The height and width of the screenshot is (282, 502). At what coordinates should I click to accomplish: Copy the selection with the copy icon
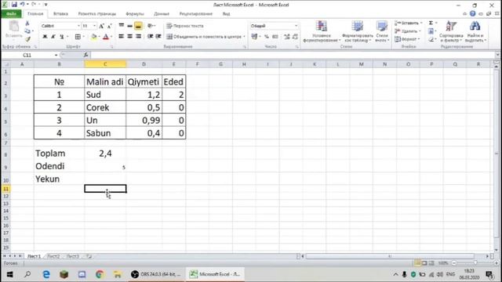tap(27, 31)
